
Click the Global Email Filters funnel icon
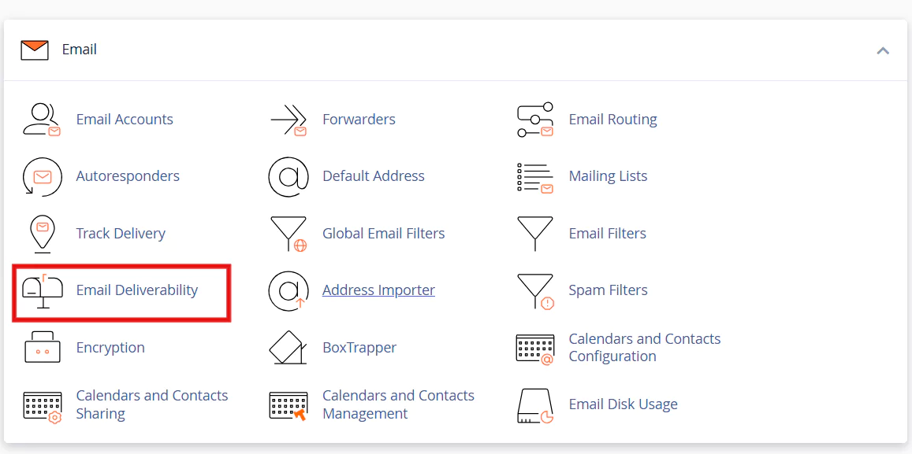coord(288,234)
